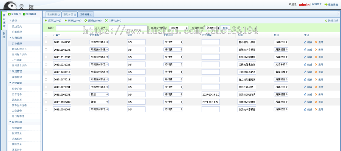The height and width of the screenshot is (151, 341).
Task: Check the box for order 201910231022
Action: (x=46, y=64)
